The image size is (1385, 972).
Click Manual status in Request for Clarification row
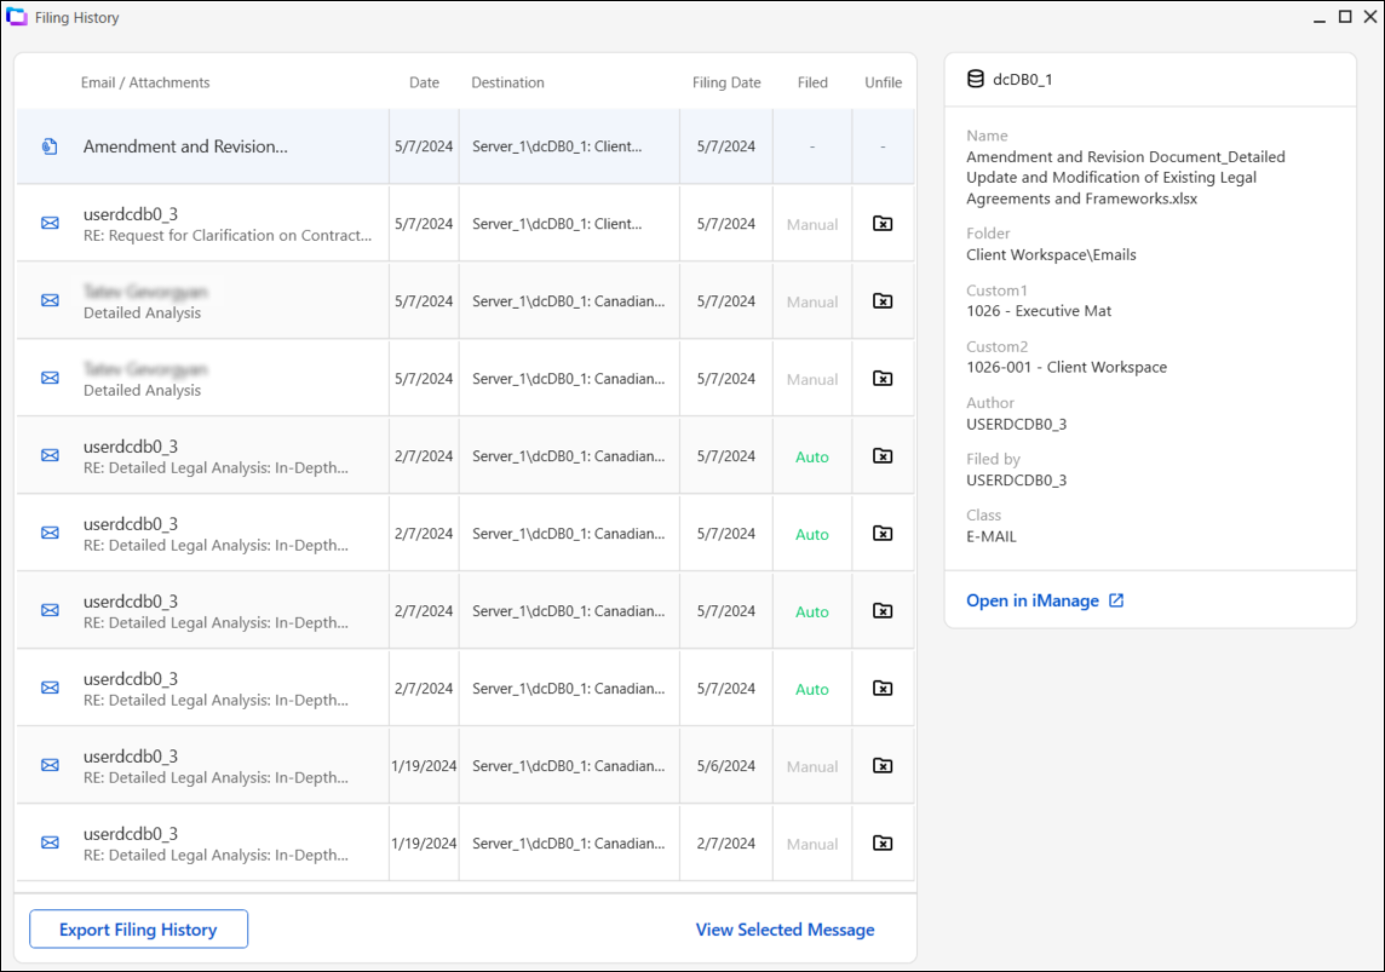click(812, 225)
